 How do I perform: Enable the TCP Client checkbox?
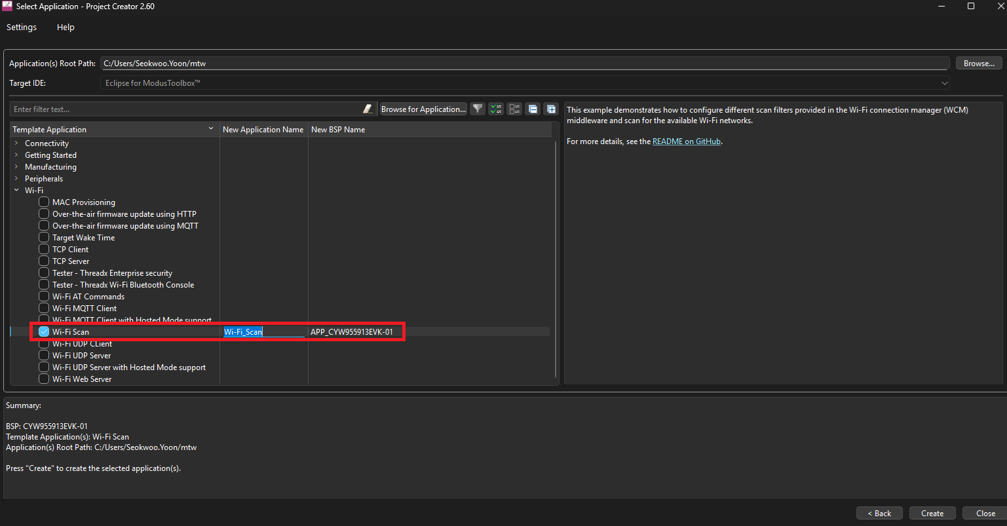(x=44, y=250)
